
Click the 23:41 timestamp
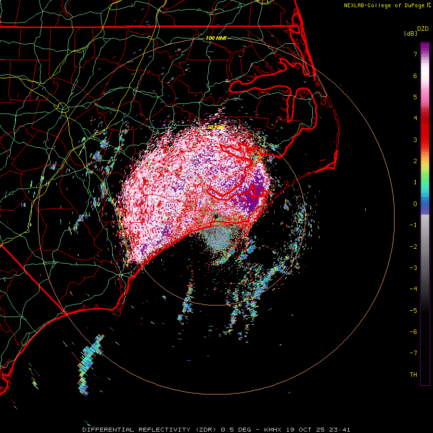(x=340, y=430)
